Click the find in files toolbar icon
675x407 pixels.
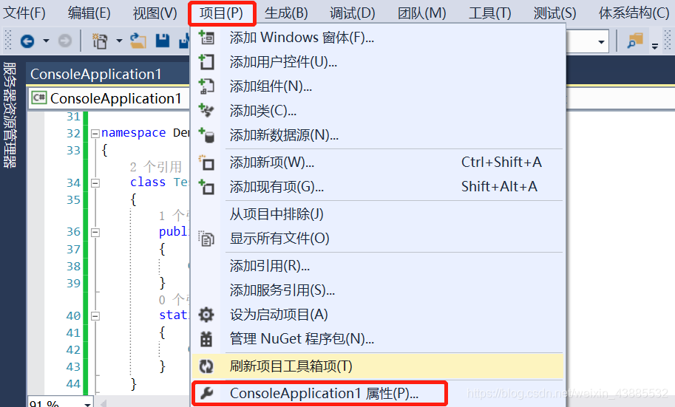coord(635,41)
